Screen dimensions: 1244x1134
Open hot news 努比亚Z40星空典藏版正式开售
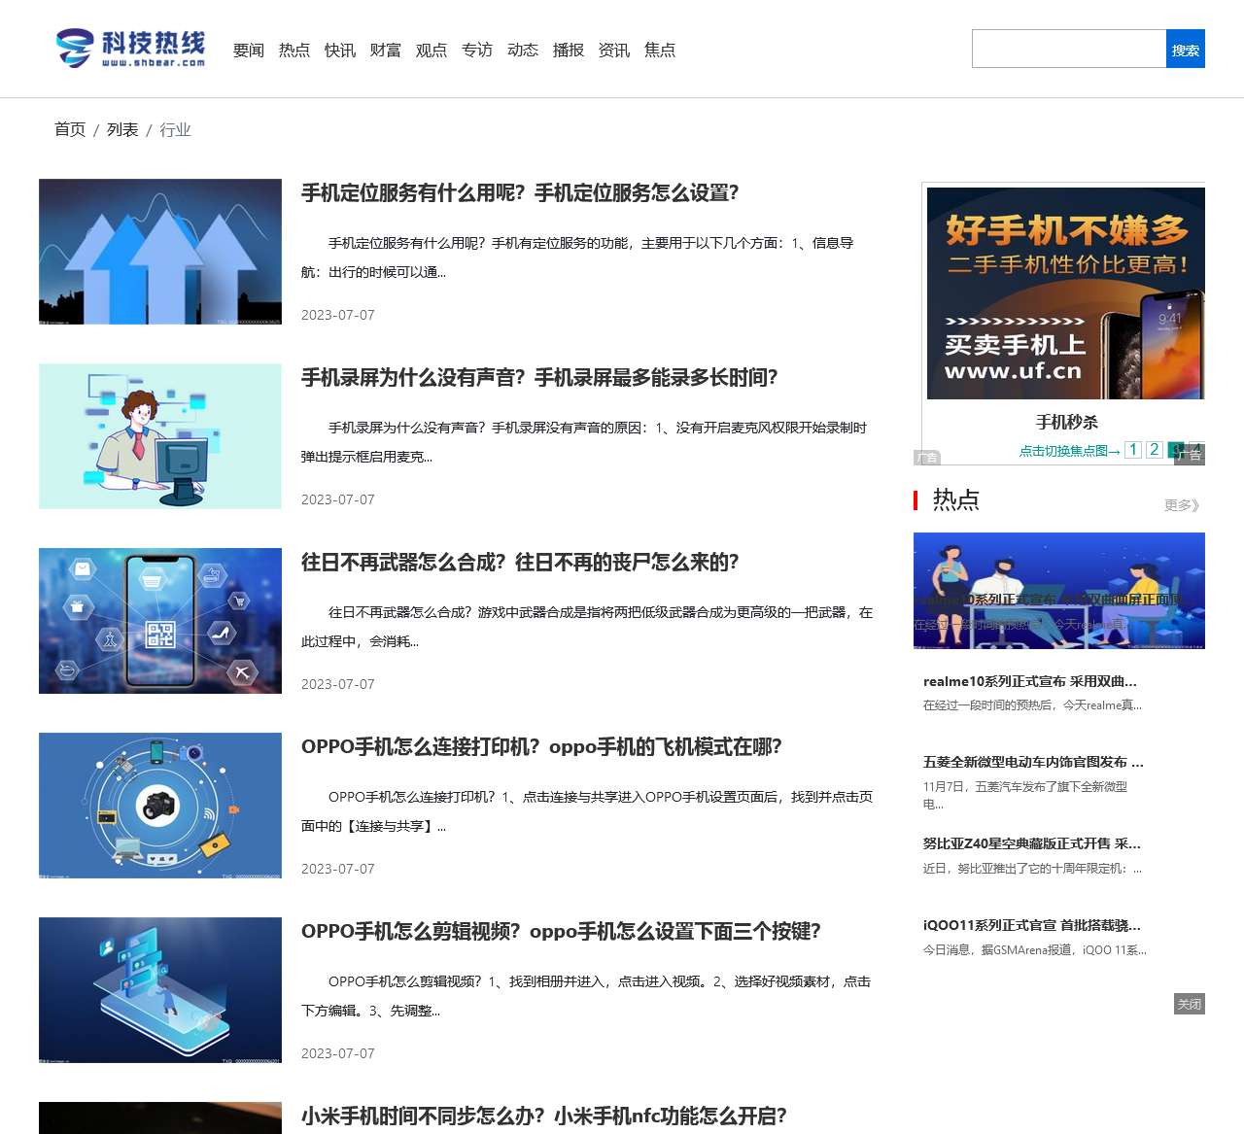tap(1030, 843)
